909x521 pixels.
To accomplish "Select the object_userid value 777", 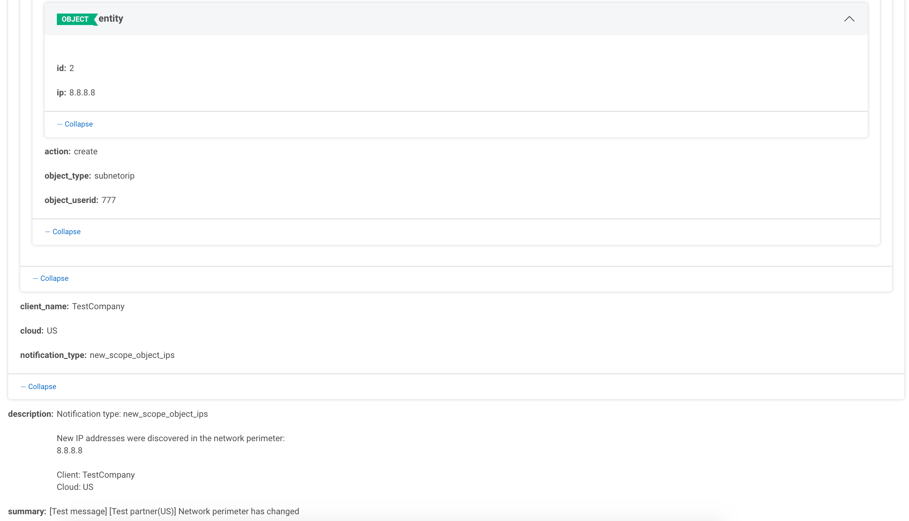I will (x=108, y=200).
